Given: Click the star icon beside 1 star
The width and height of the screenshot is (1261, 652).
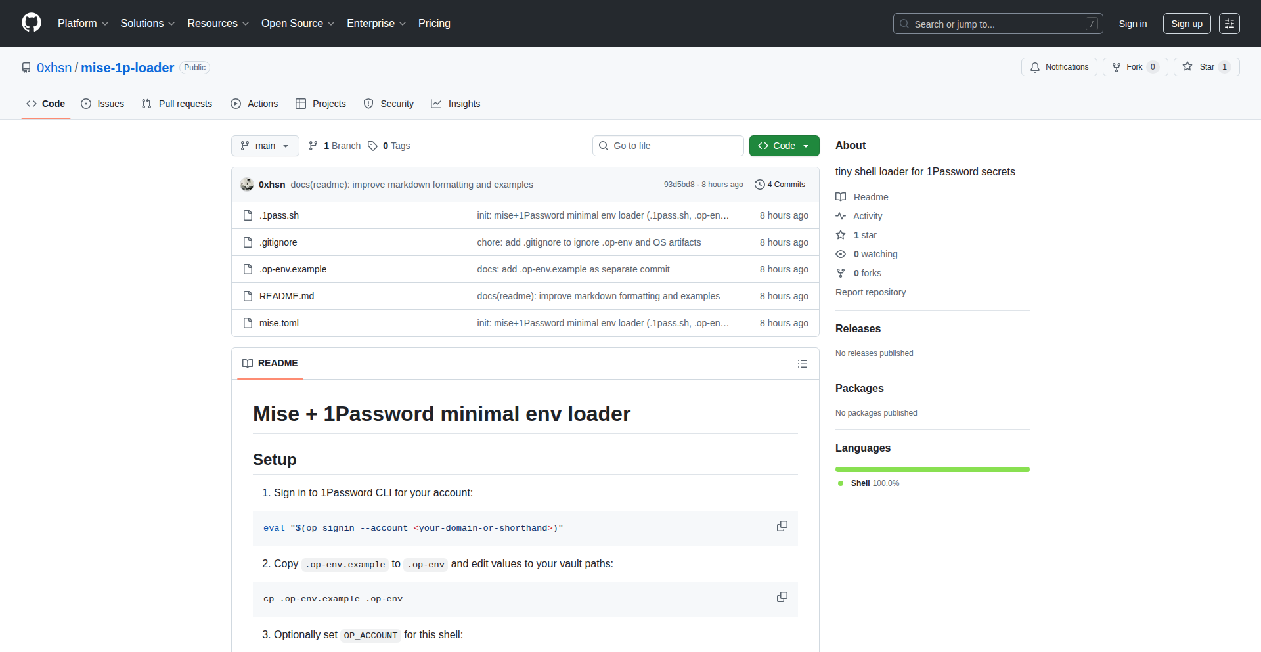Looking at the screenshot, I should (x=841, y=235).
